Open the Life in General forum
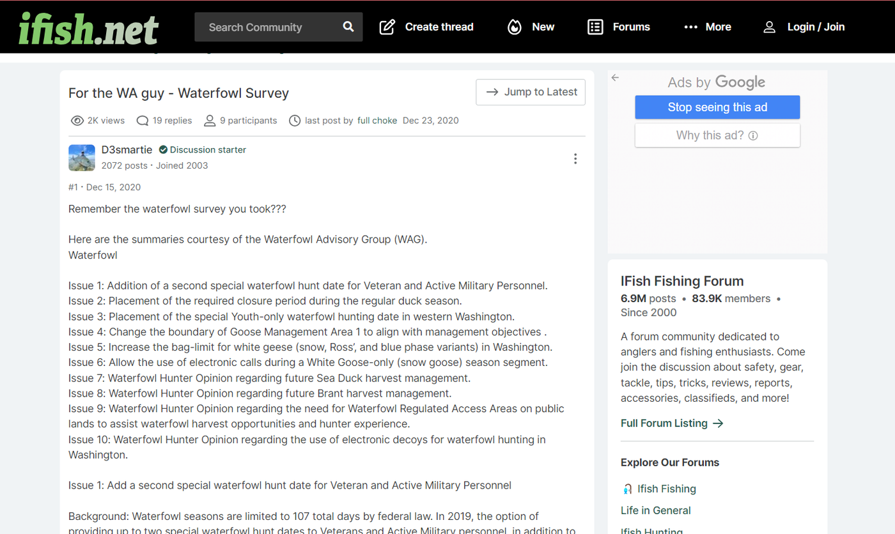This screenshot has width=895, height=534. (x=656, y=511)
